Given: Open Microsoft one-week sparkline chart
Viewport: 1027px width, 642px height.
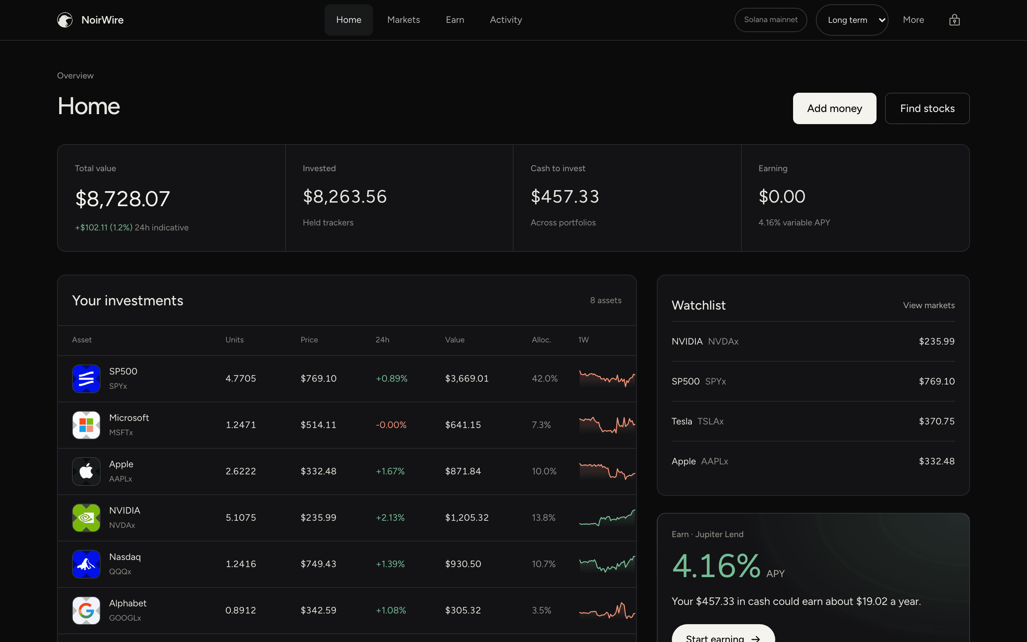Looking at the screenshot, I should click(607, 424).
